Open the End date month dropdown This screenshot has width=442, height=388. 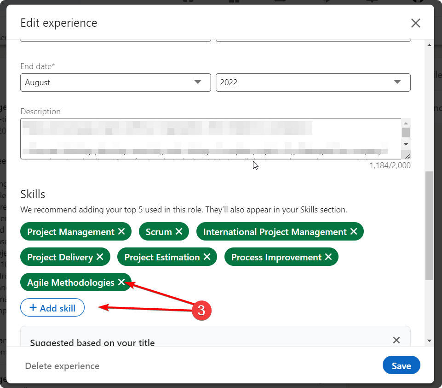point(115,82)
